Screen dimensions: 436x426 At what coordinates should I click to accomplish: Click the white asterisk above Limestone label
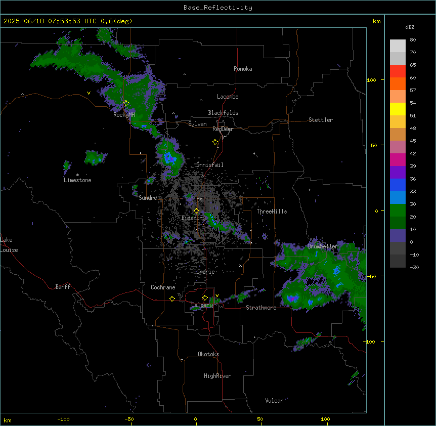tap(77, 175)
